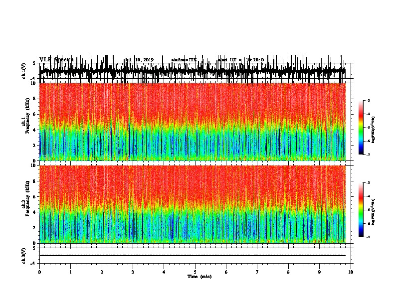Click the "5" tick on the time axis
This screenshot has height=305, width=395.
(195, 272)
